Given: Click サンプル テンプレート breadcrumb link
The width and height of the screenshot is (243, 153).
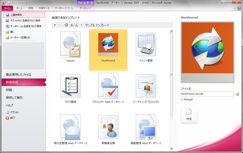Looking at the screenshot, I should [x=97, y=25].
